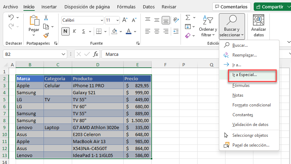The image size is (291, 164).
Task: Switch to Insertar tab
Action: (49, 7)
